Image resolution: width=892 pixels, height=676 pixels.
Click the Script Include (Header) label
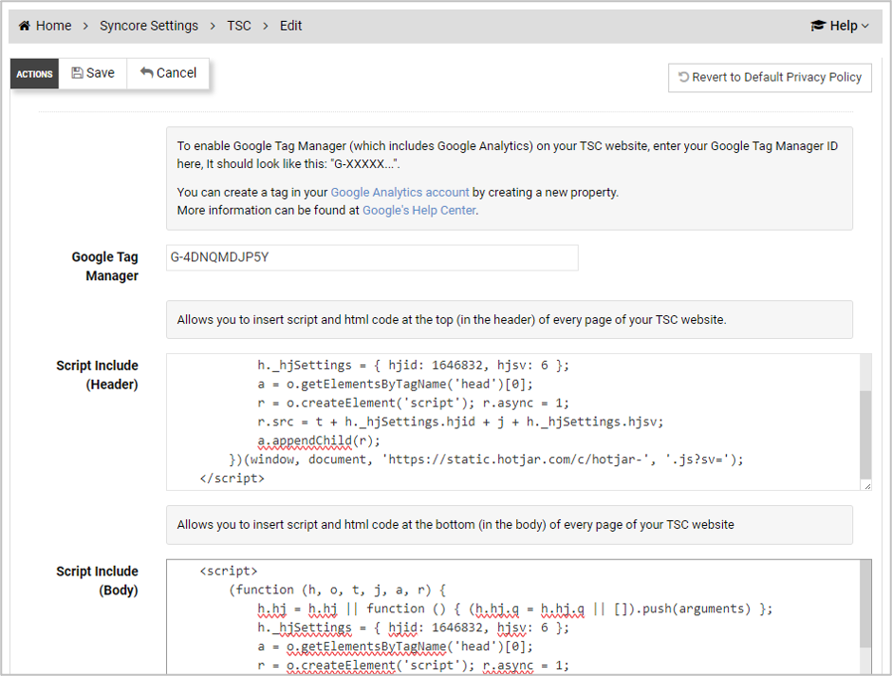(98, 375)
